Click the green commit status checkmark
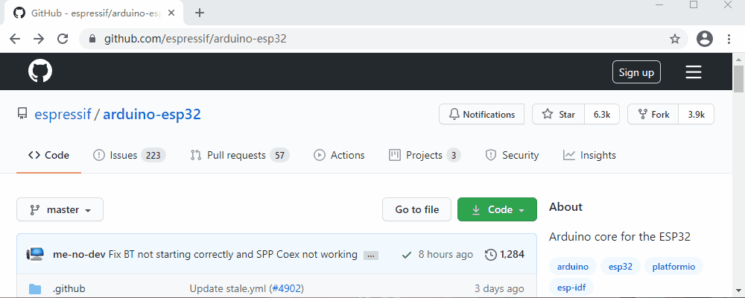This screenshot has width=745, height=298. tap(406, 255)
